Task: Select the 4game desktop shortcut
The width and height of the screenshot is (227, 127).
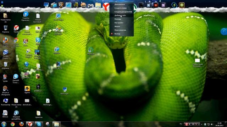Action: [x=27, y=90]
